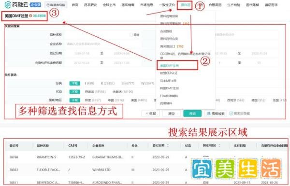
Task: Click the info icon beside 美国DMF注册 title
Action: point(31,16)
